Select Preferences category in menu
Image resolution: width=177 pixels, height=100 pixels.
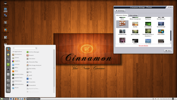[x=17, y=81]
